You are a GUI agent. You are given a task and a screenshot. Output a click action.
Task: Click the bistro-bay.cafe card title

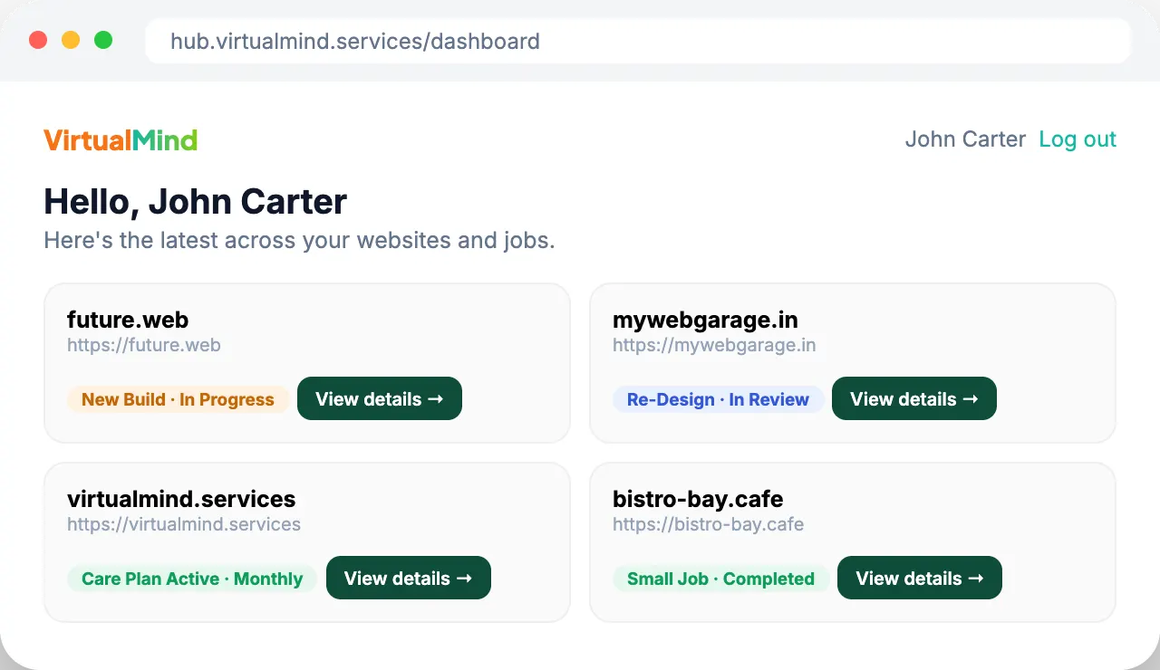(x=698, y=499)
